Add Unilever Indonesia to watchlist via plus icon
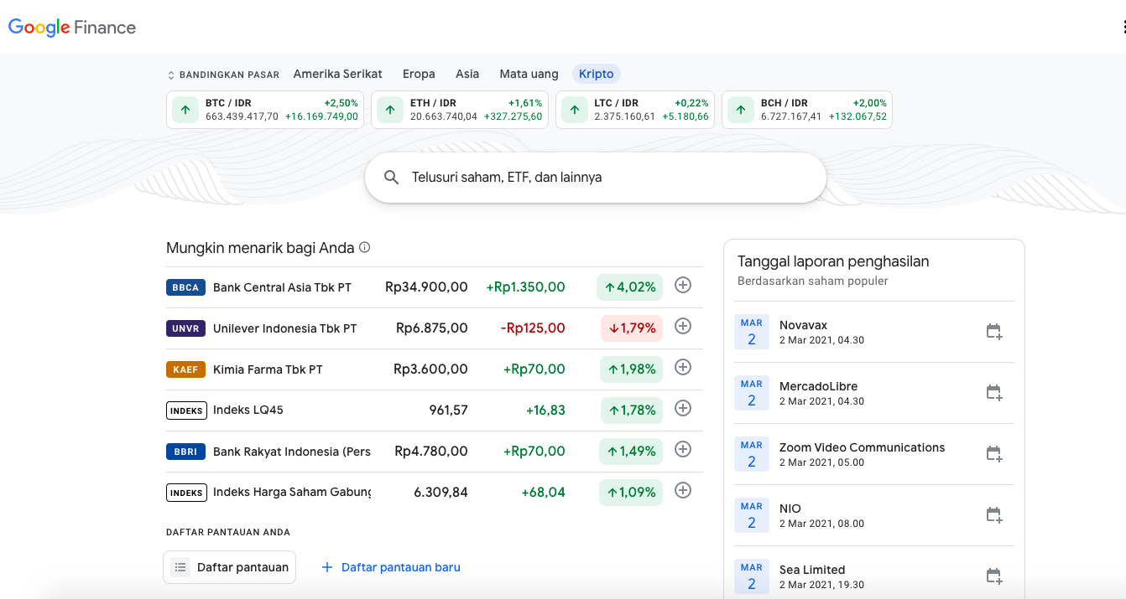The image size is (1126, 599). (683, 327)
